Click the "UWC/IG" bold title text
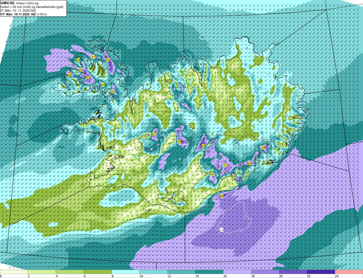The width and height of the screenshot is (363, 278). pos(7,3)
